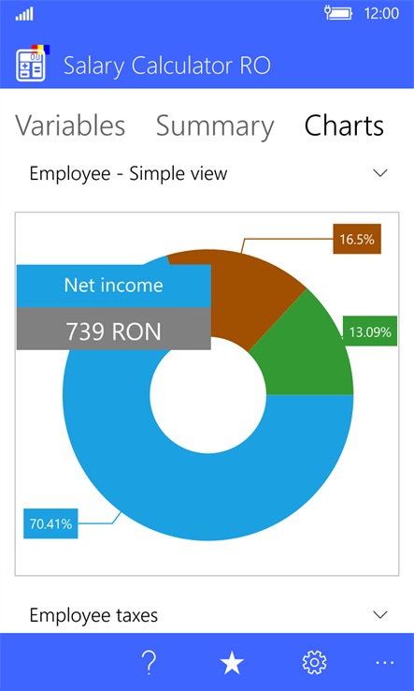The height and width of the screenshot is (691, 414).
Task: Tap the 13.09% green data label
Action: [x=369, y=331]
